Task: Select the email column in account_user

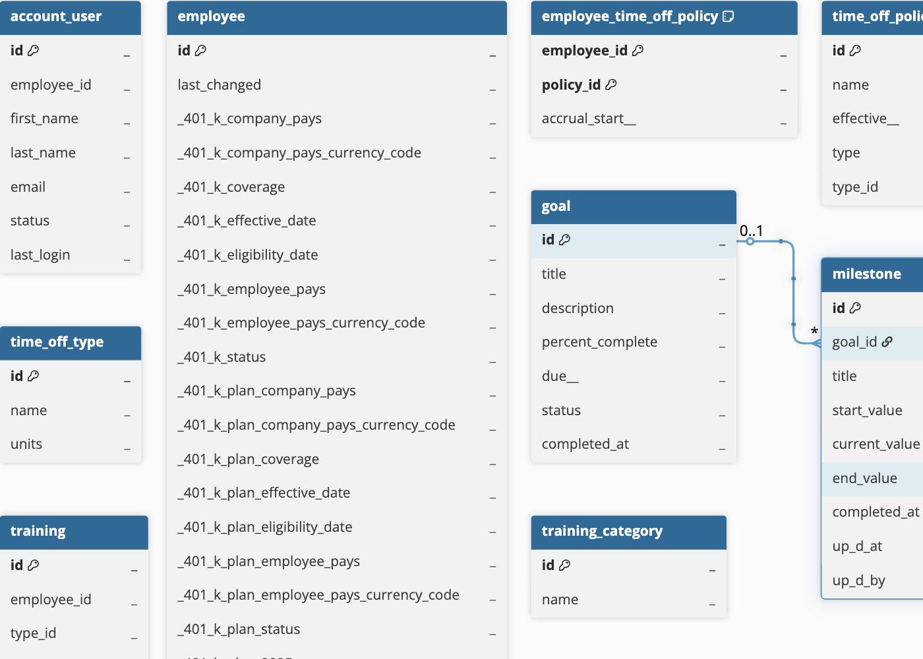Action: click(x=71, y=187)
